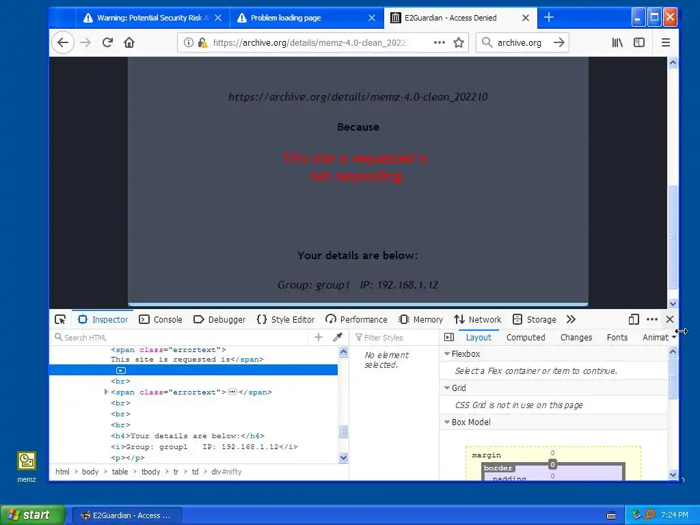Pick a color from page with the eyedropper
This screenshot has width=700, height=525.
pos(338,338)
